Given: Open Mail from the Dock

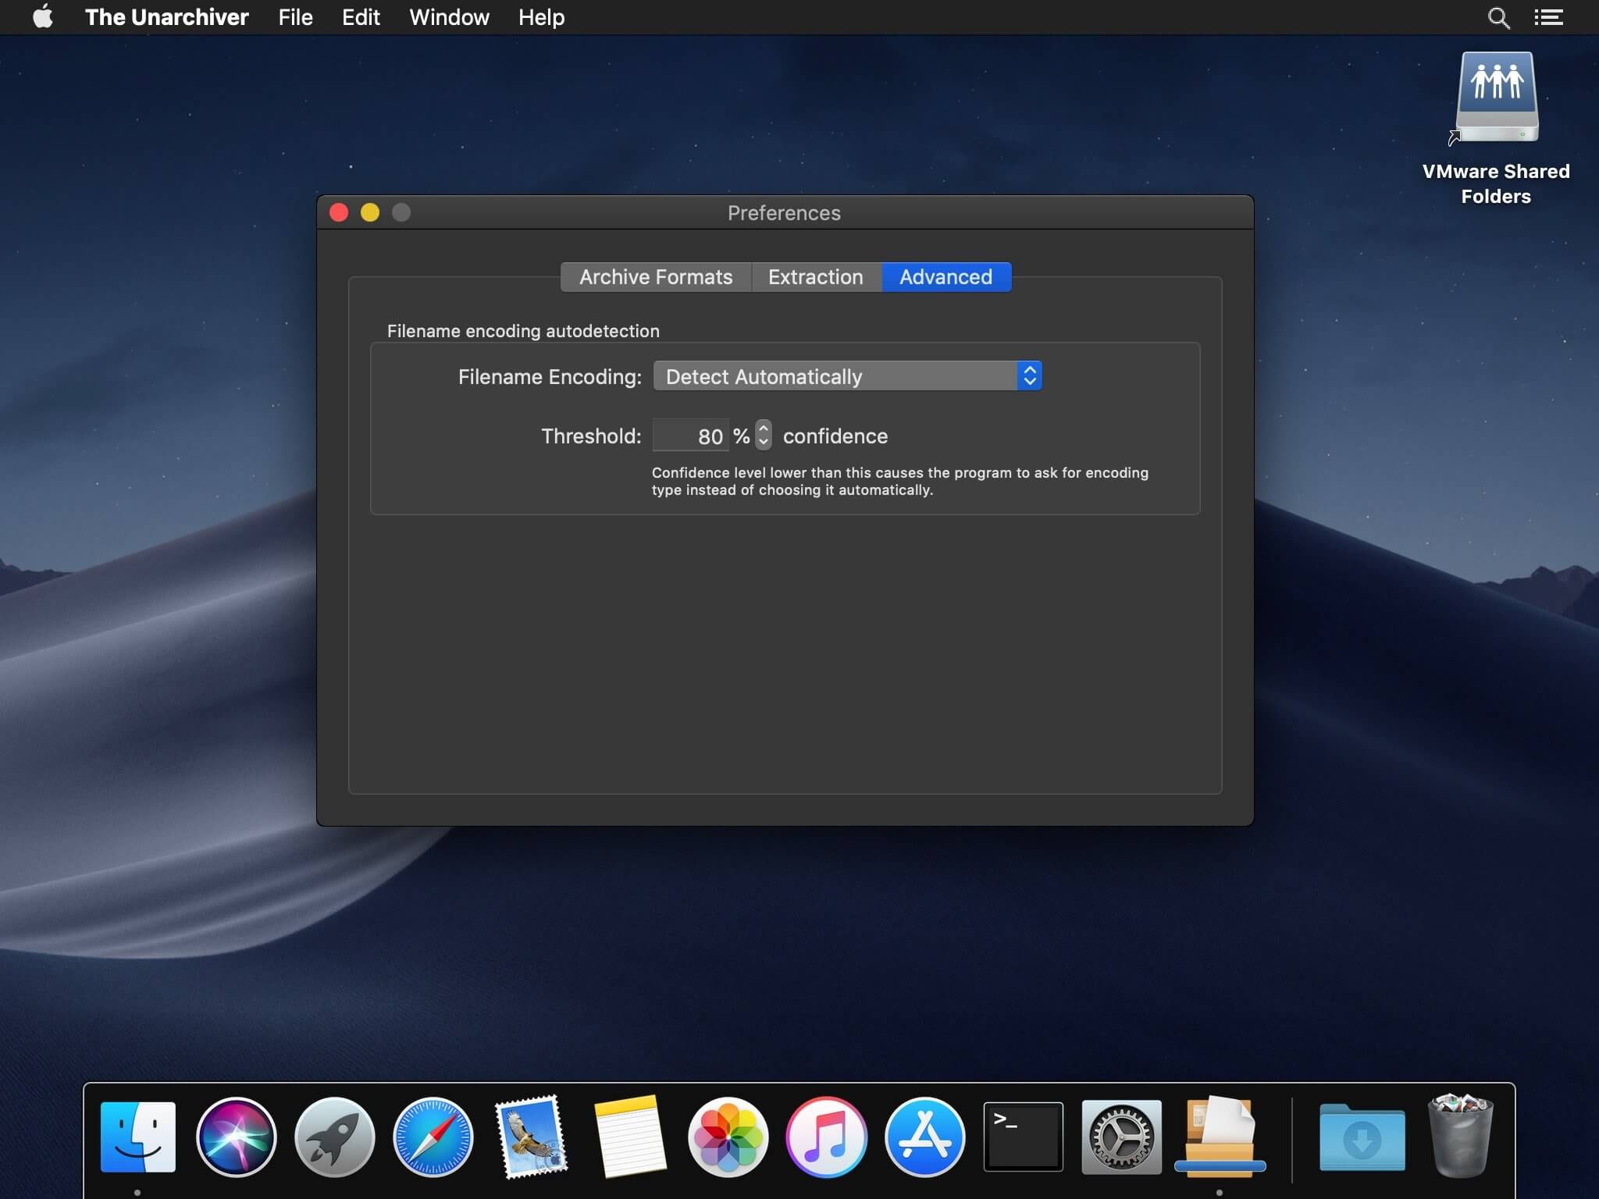Looking at the screenshot, I should [x=531, y=1137].
